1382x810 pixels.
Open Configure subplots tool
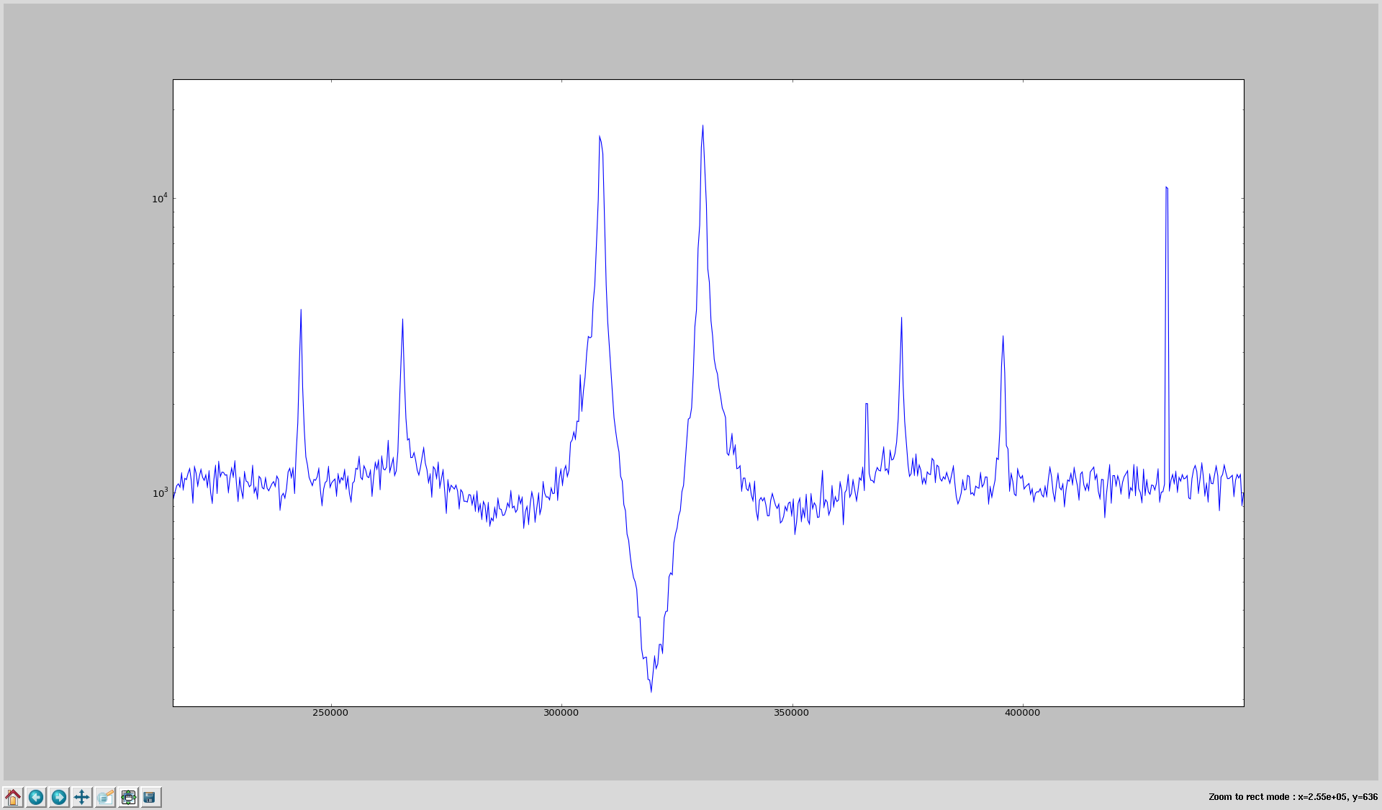click(x=128, y=797)
